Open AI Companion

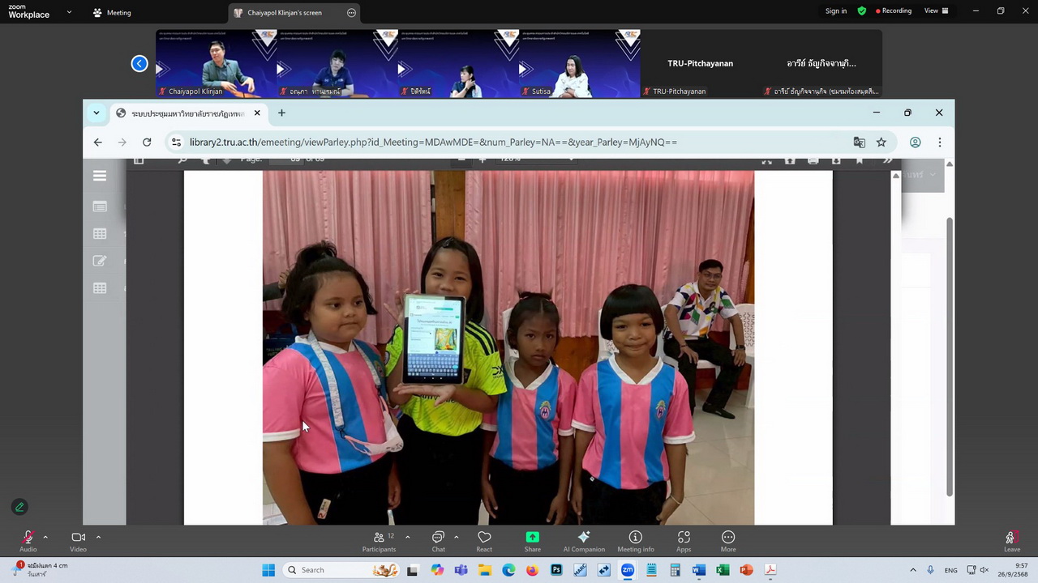point(584,538)
